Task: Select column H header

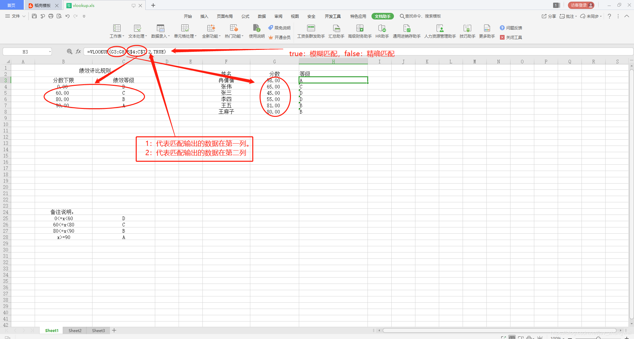Action: (x=333, y=62)
